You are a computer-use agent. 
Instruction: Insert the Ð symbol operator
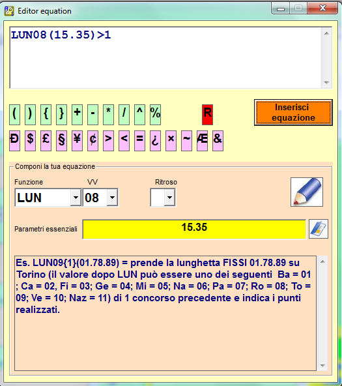[14, 141]
